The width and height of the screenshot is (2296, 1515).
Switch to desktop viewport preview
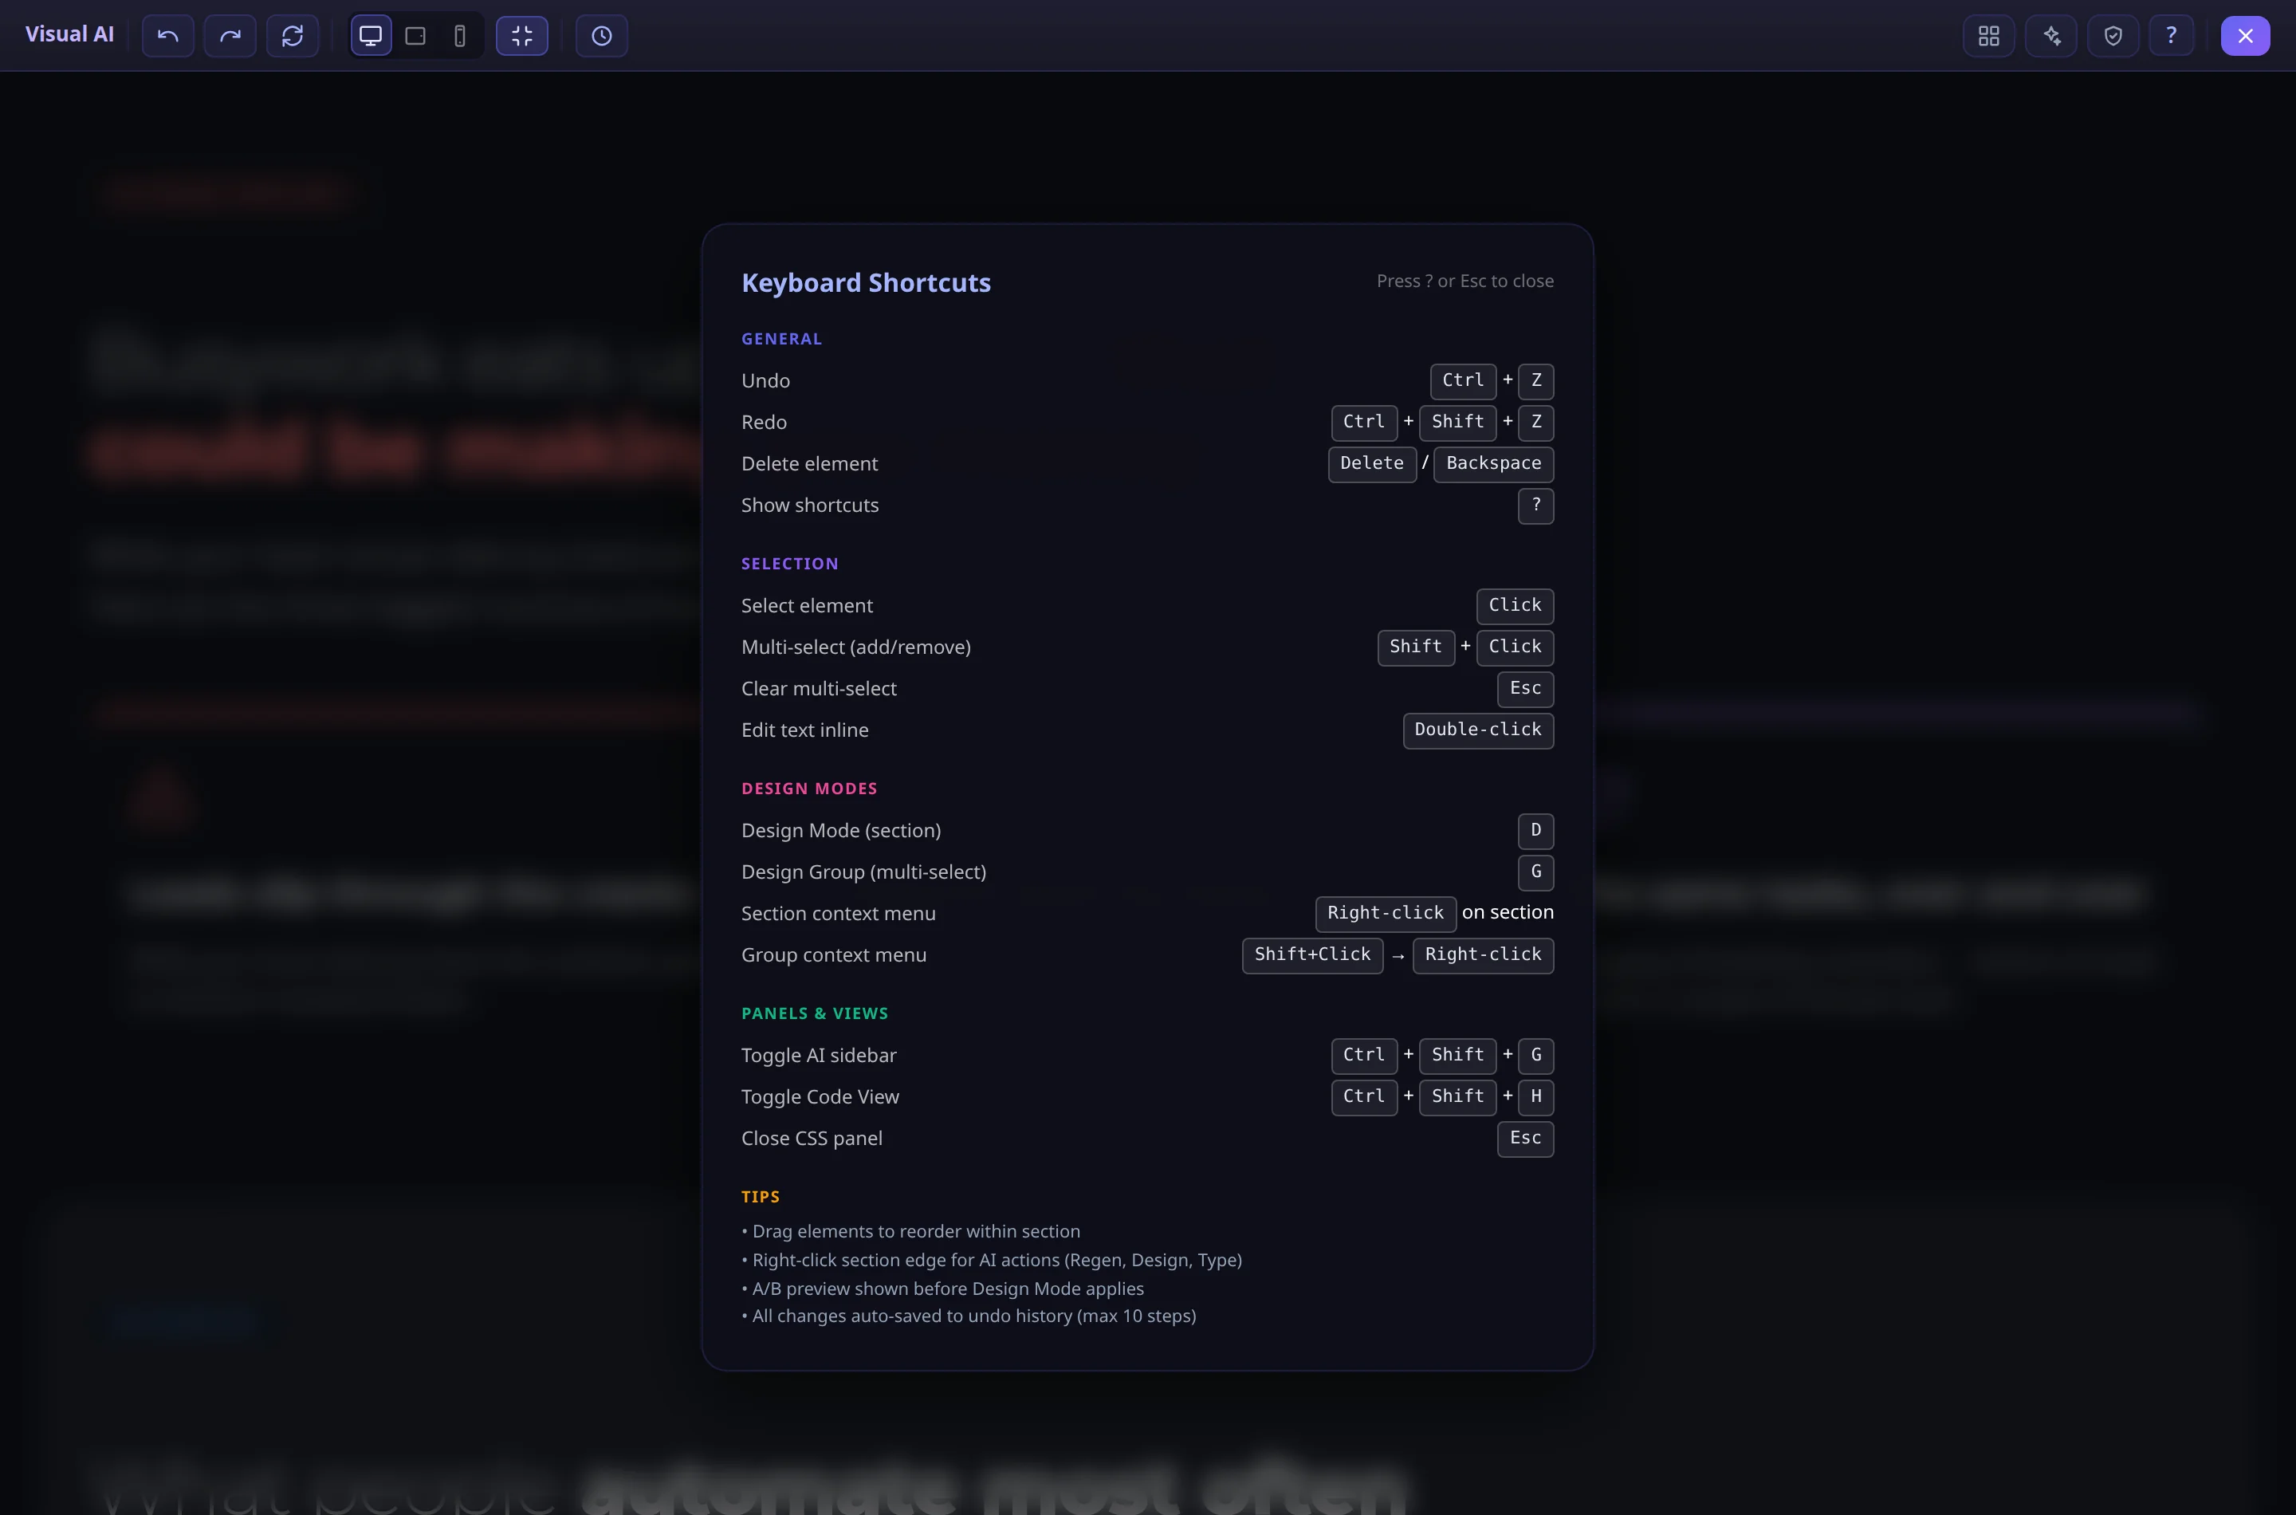(371, 36)
